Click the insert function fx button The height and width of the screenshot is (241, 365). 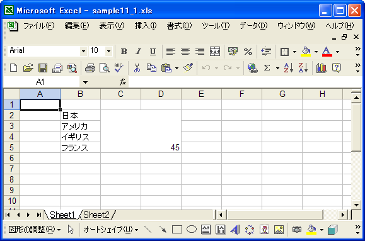click(x=123, y=82)
